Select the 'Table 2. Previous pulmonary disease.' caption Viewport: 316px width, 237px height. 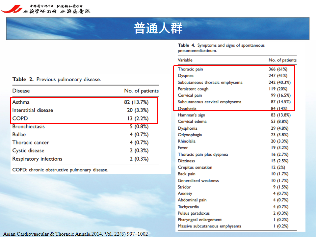57,79
